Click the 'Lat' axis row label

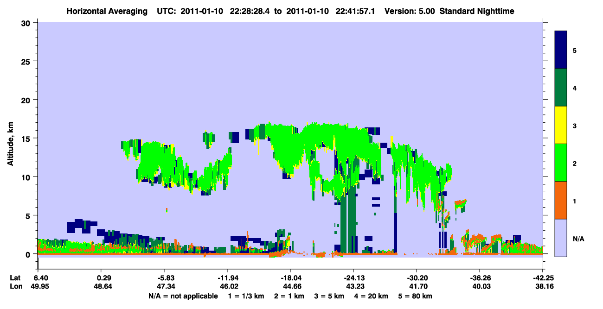pos(15,278)
